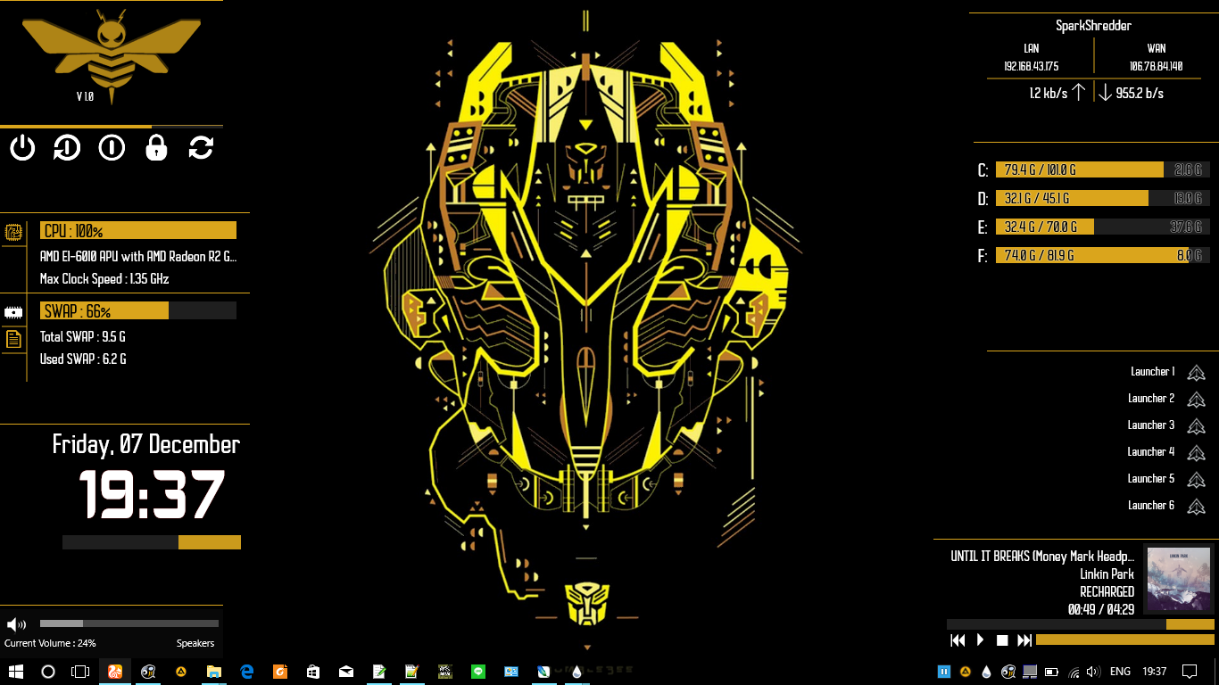Open drive F: usage bar
1219x685 pixels.
[1103, 255]
